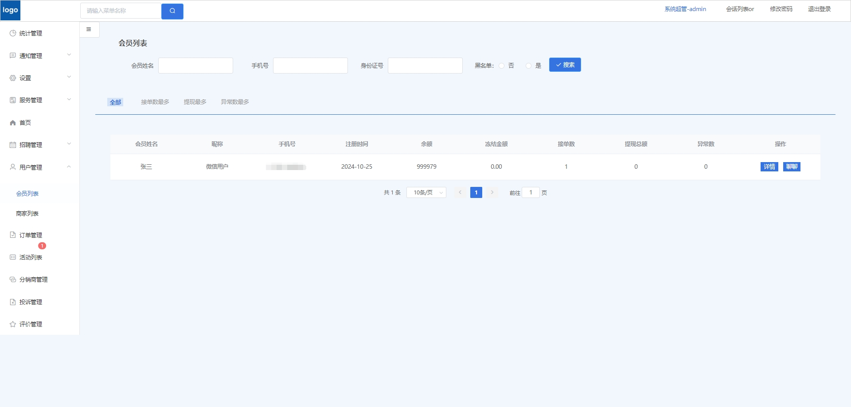Image resolution: width=851 pixels, height=407 pixels.
Task: Open the 10条/页 page size dropdown
Action: (x=426, y=193)
